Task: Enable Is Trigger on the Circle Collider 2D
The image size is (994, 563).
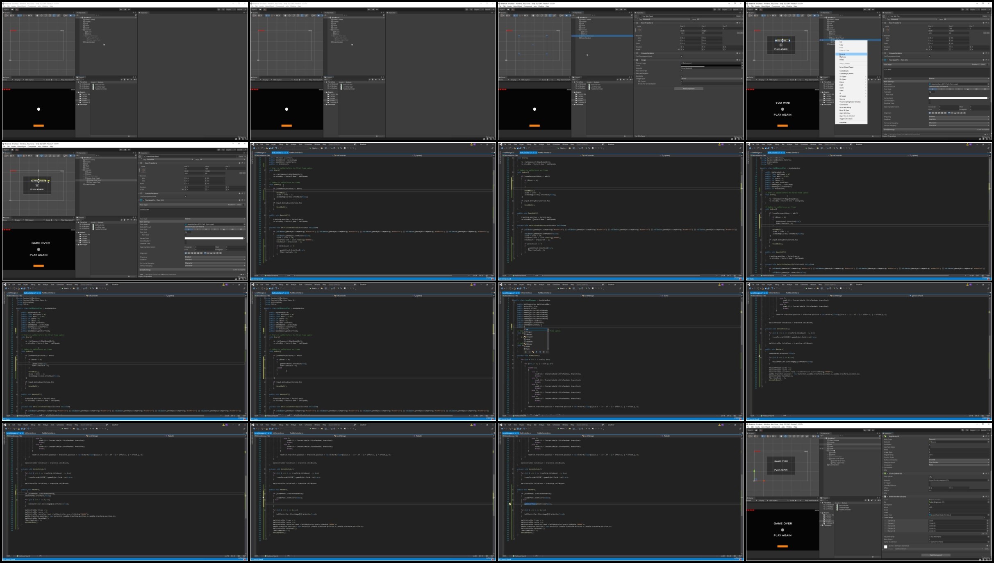Action: 930,483
